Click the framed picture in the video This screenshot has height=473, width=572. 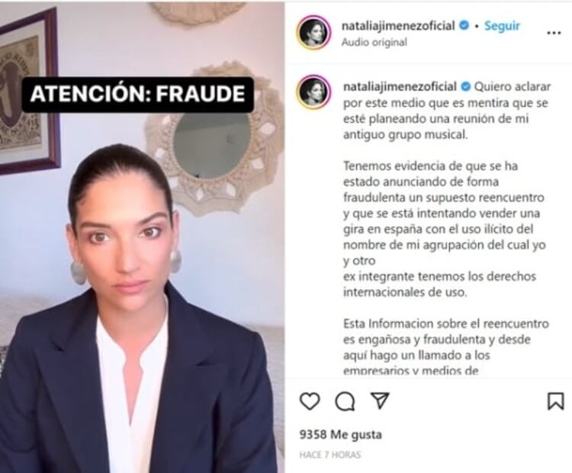(27, 93)
